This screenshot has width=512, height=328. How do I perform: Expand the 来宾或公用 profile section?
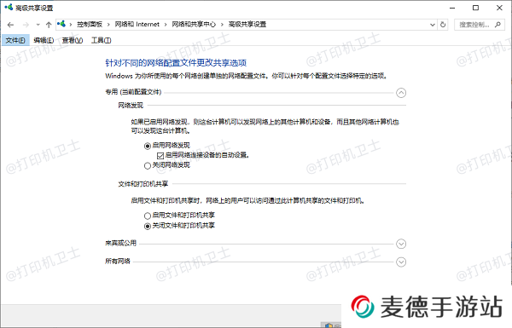point(401,244)
